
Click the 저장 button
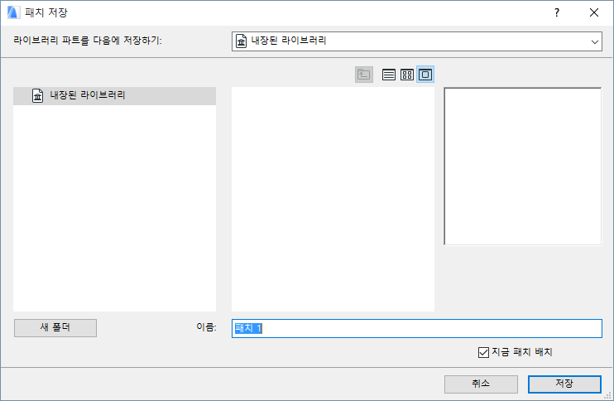coord(564,384)
